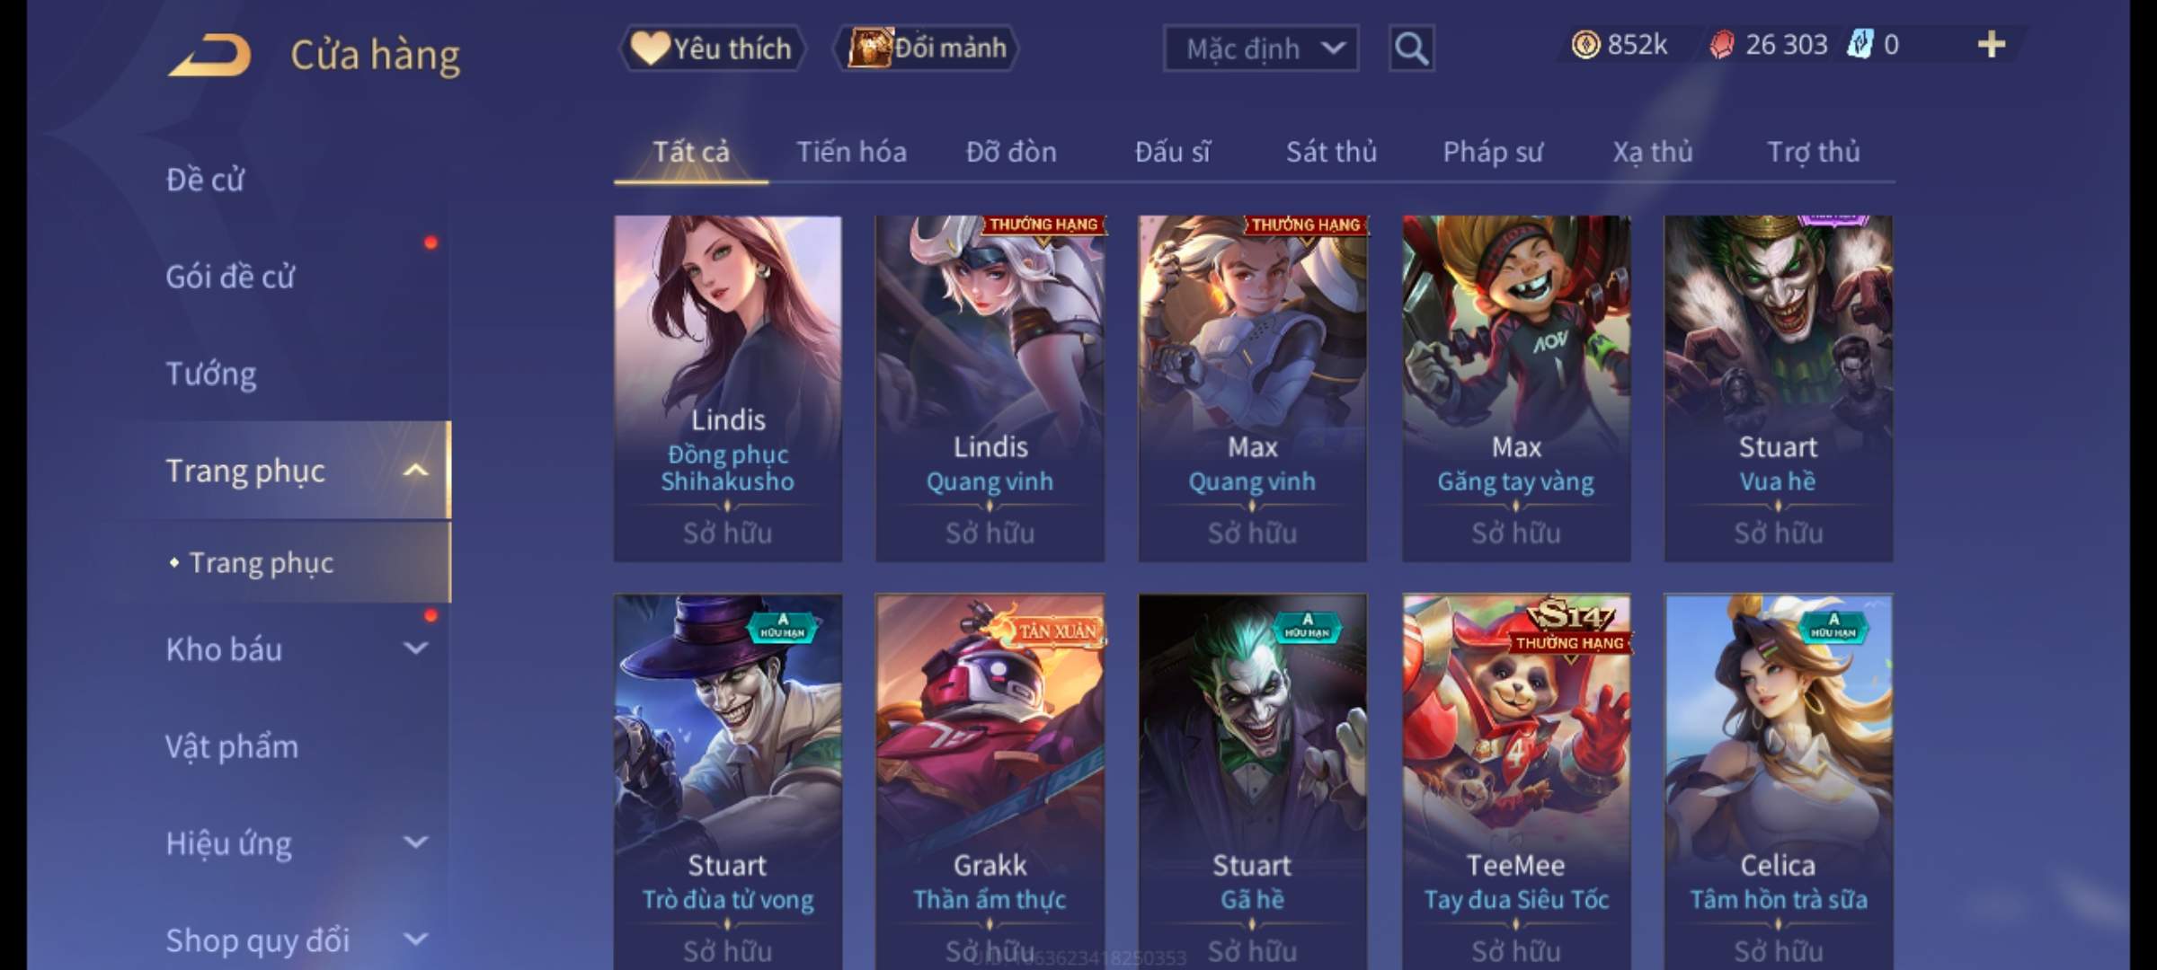Image resolution: width=2157 pixels, height=970 pixels.
Task: Expand the Shop quy đổi section
Action: (415, 939)
